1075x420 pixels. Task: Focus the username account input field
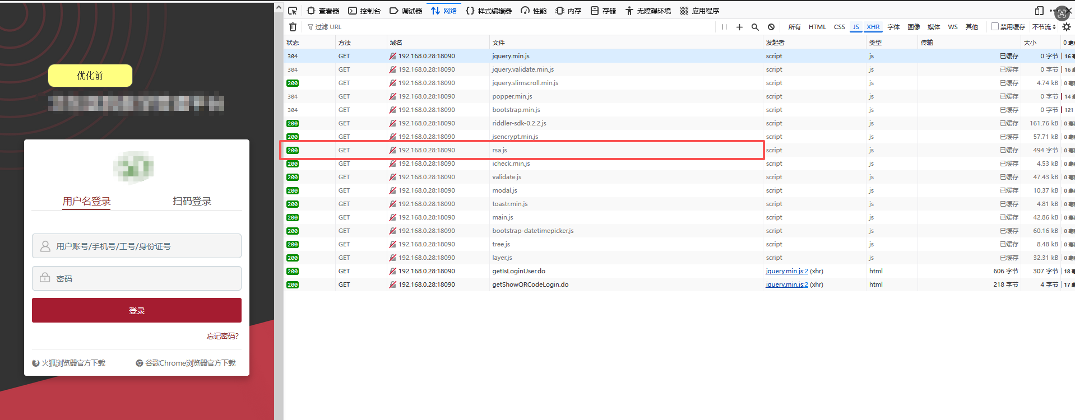[137, 246]
